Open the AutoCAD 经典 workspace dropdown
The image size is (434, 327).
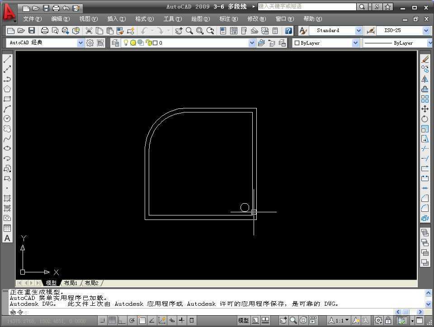pos(80,43)
